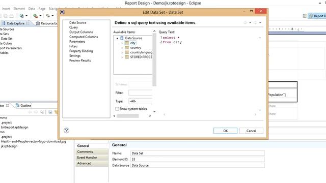Screen dimensions: 326x183
Task: Open the Data menu
Action: [32, 9]
